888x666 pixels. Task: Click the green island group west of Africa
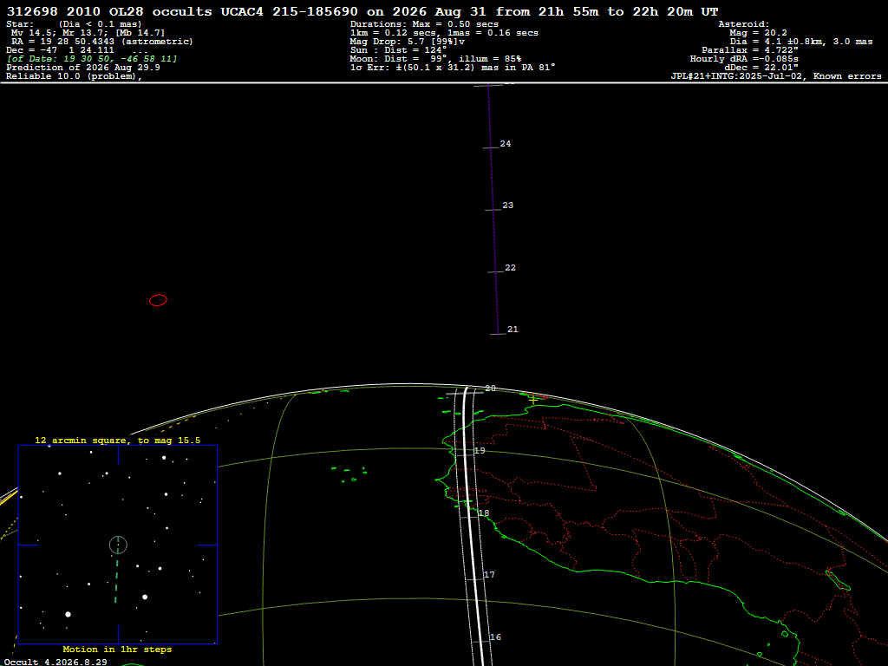tap(349, 474)
